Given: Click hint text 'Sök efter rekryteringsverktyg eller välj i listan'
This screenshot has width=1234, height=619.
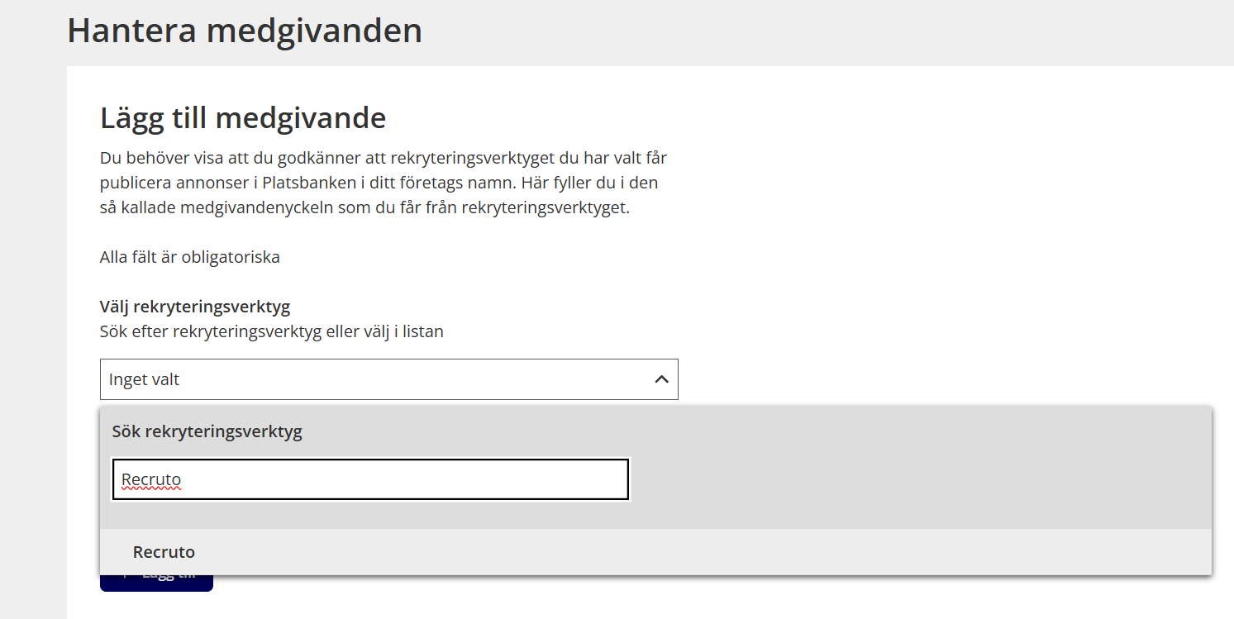Looking at the screenshot, I should [272, 331].
